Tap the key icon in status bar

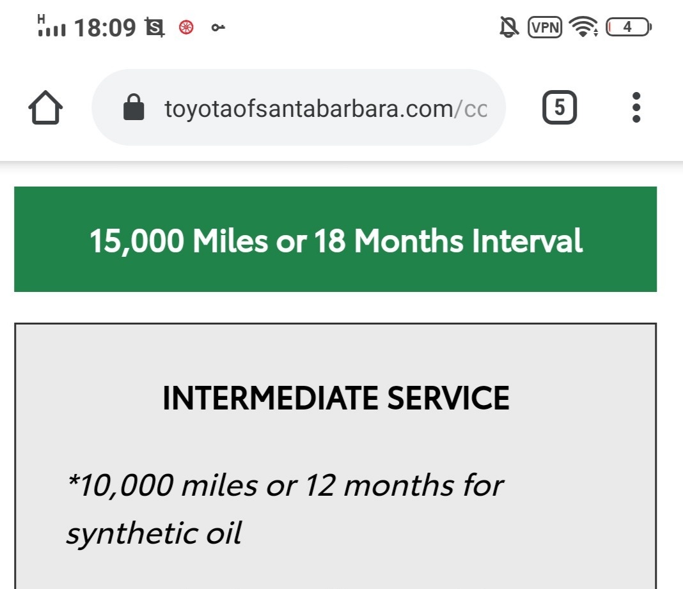218,28
